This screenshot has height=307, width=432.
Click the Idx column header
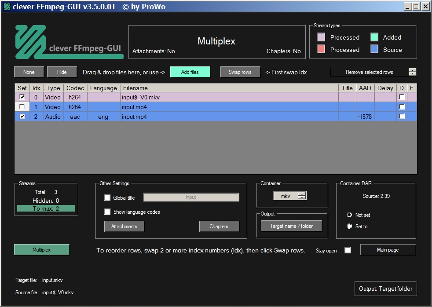pos(37,88)
